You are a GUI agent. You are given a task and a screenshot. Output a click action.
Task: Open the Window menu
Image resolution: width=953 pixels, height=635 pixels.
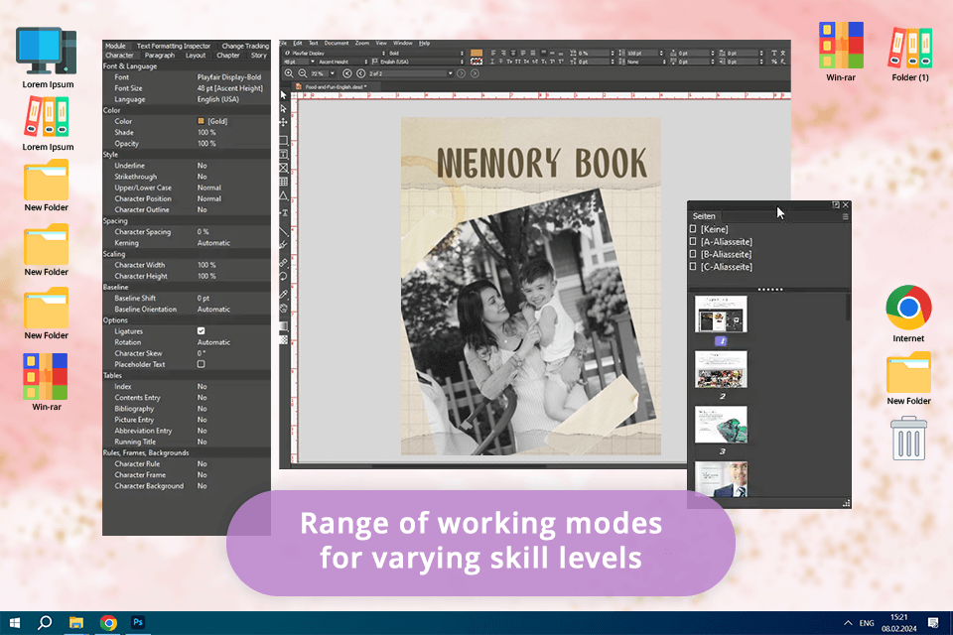click(x=402, y=43)
